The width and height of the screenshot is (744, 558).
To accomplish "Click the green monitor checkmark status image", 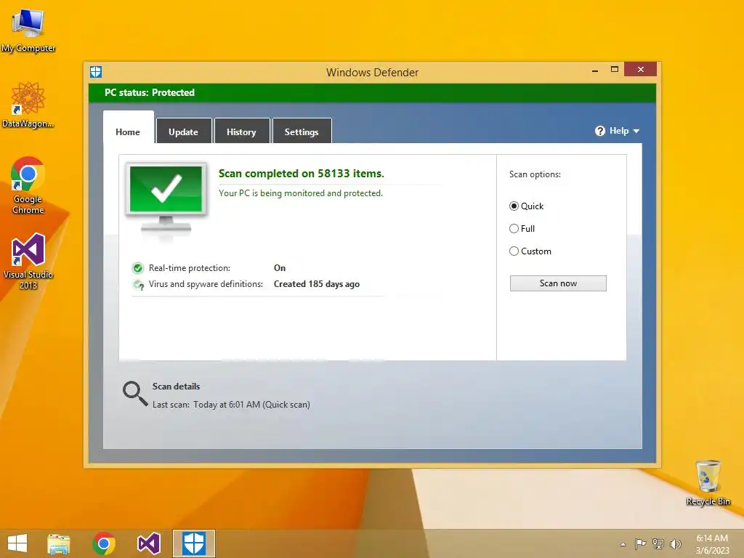I will coord(166,201).
